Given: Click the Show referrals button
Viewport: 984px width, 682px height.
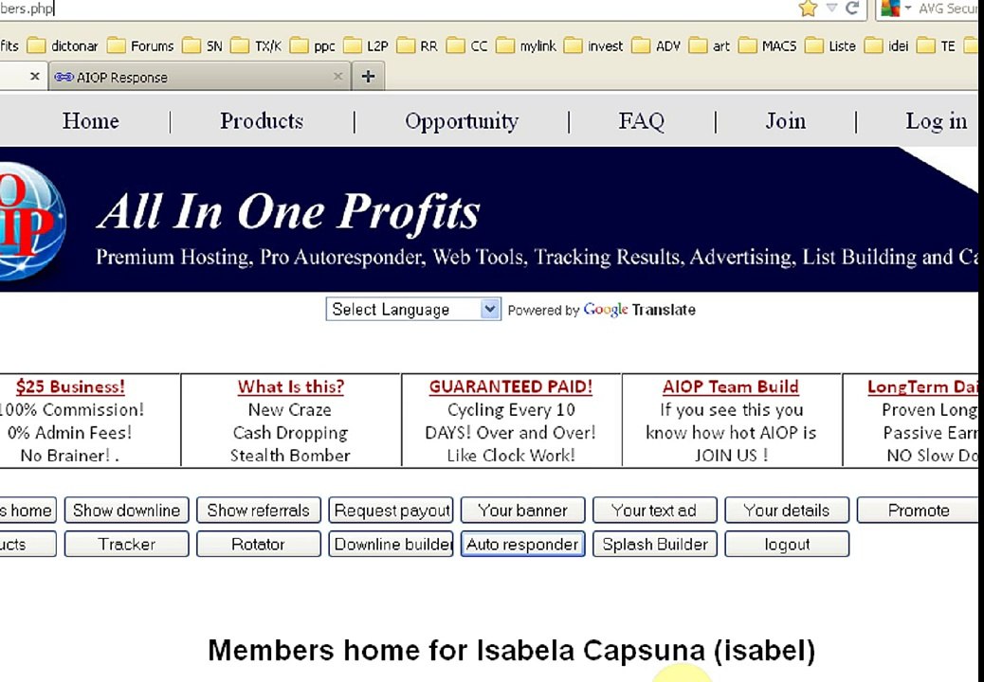Looking at the screenshot, I should (x=259, y=511).
